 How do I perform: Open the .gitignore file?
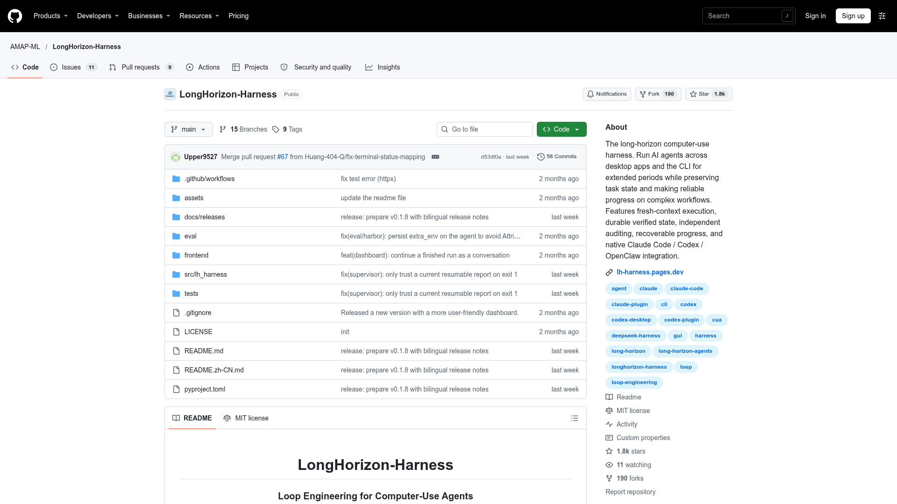198,313
